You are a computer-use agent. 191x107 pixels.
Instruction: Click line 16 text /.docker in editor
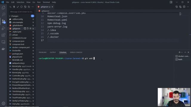click(53, 37)
